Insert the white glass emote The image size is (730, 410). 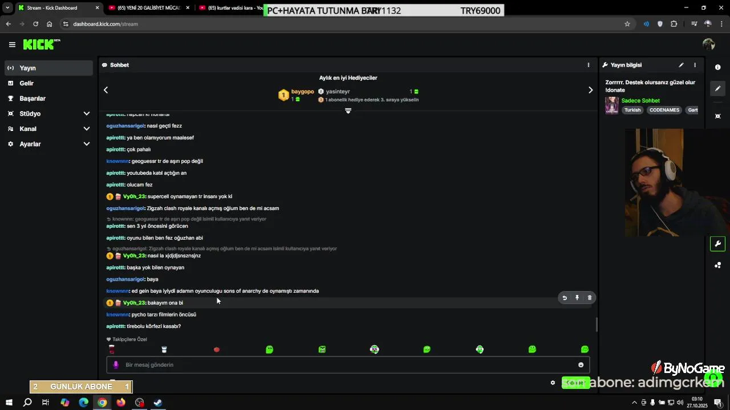[164, 350]
